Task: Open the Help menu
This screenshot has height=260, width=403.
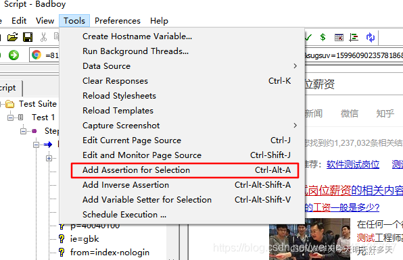Action: pos(159,21)
